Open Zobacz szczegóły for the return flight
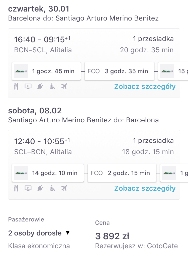 coord(145,189)
